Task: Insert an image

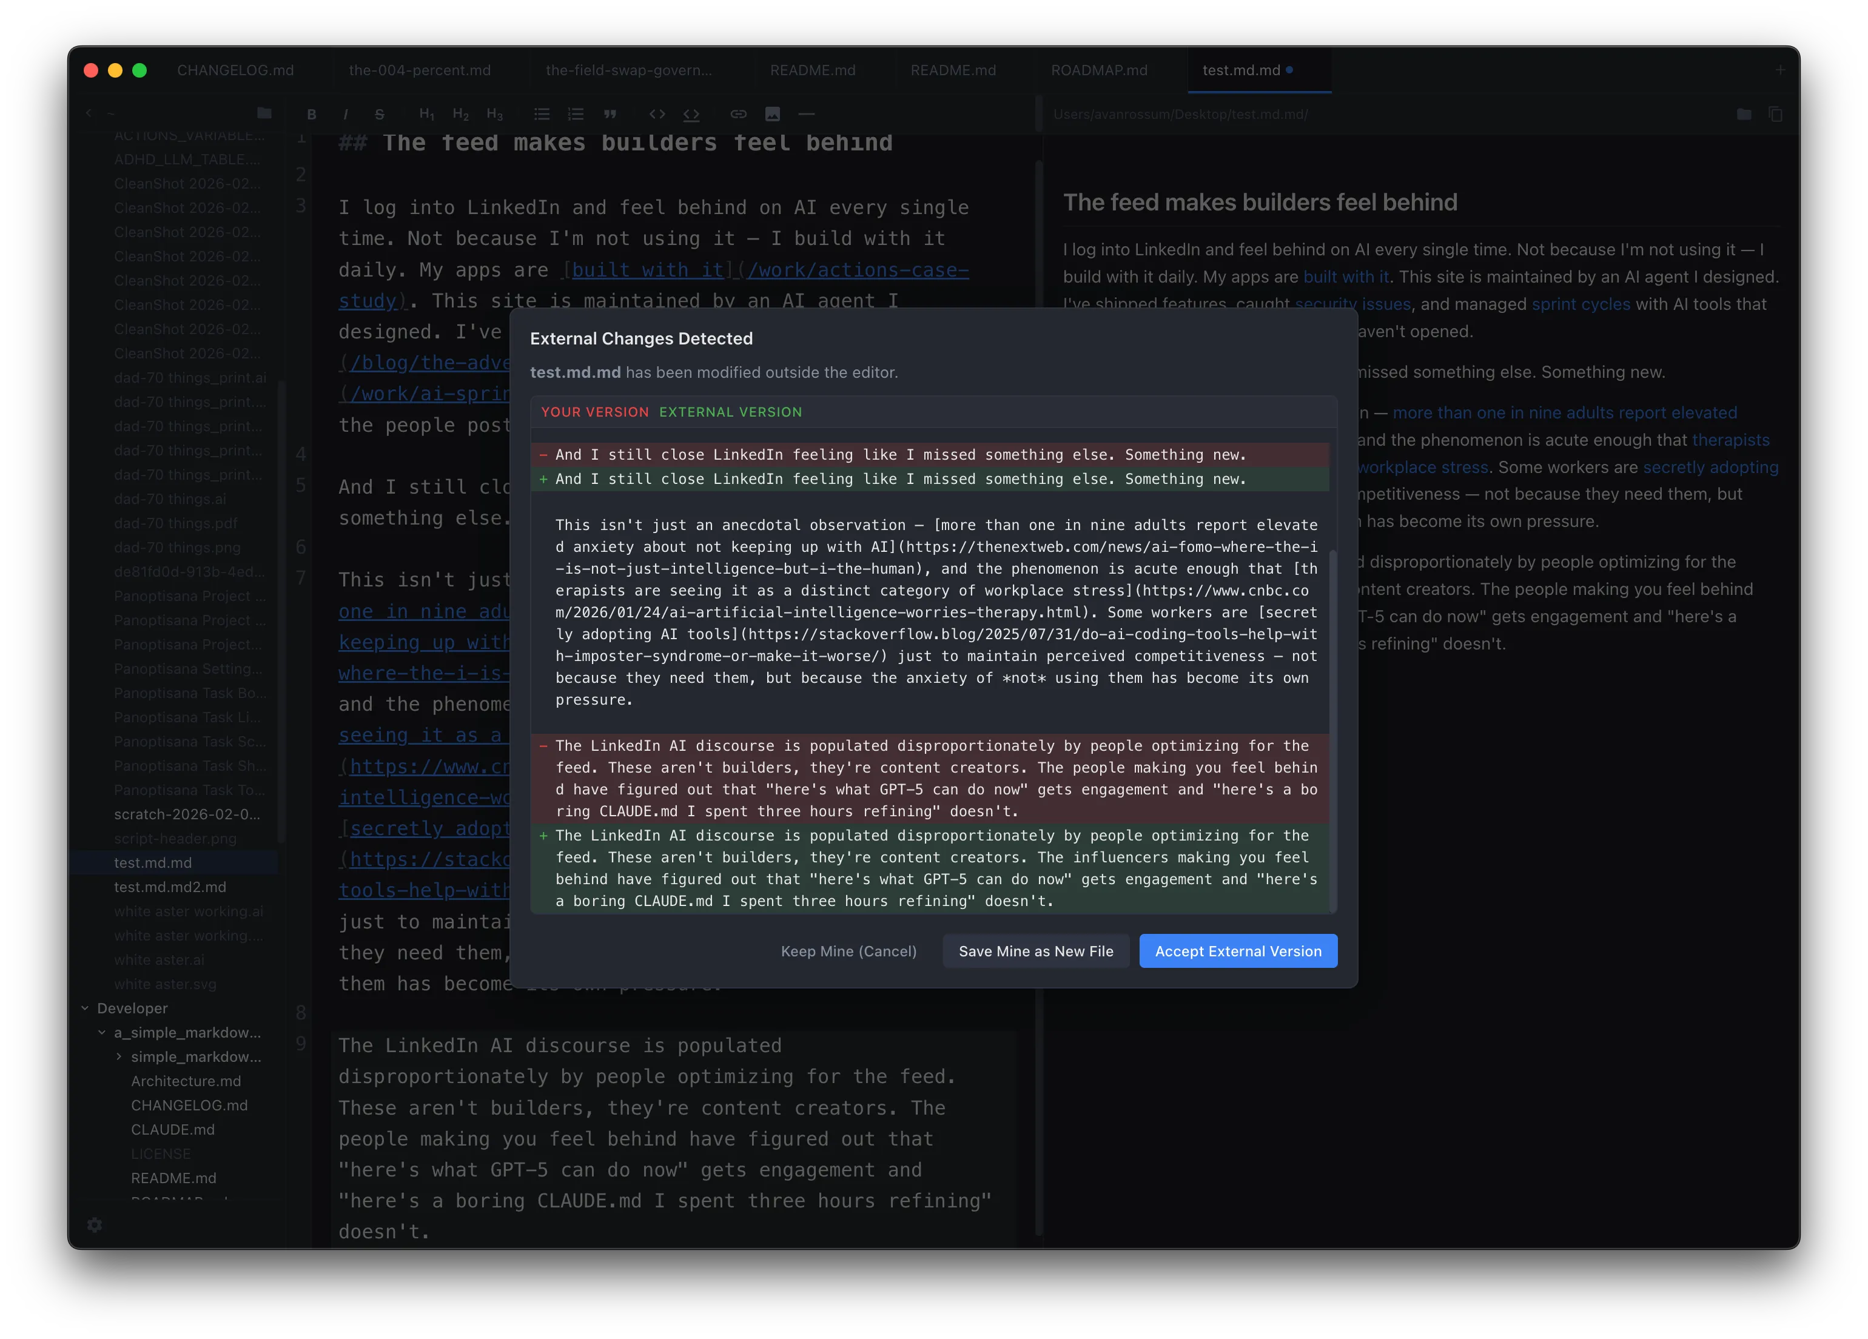Action: pos(773,115)
